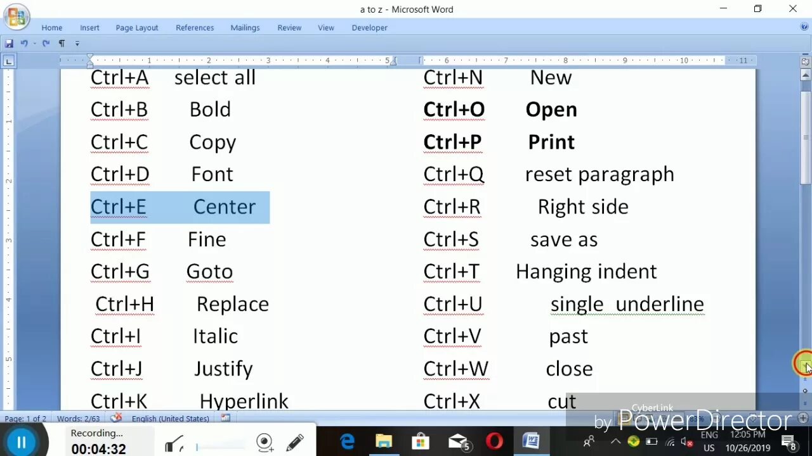Open Opera browser from taskbar

point(494,441)
